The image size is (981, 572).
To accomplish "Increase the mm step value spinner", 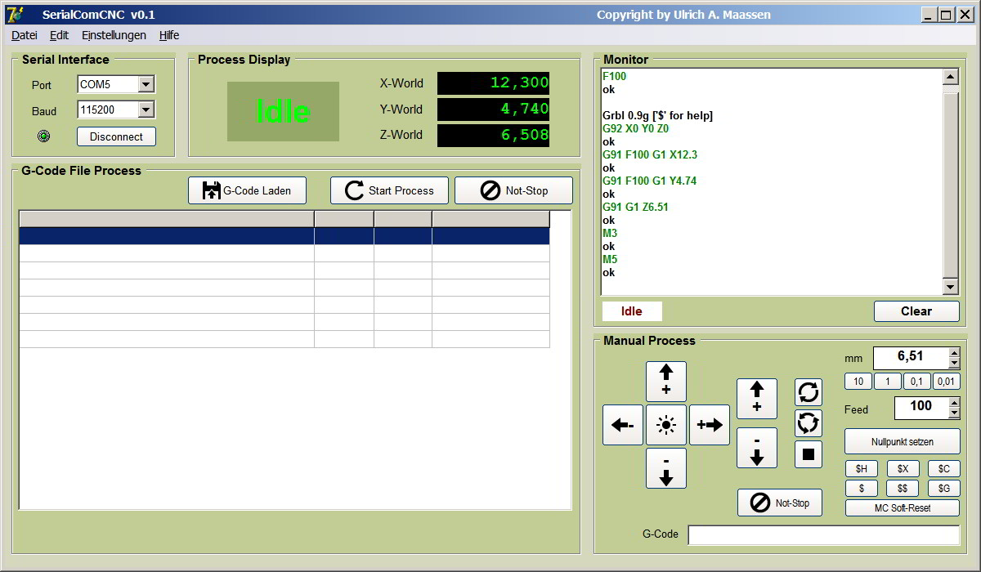I will (954, 353).
